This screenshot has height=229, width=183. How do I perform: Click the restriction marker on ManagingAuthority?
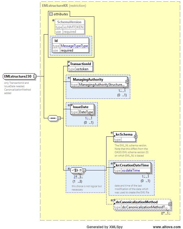pyautogui.click(x=69, y=78)
